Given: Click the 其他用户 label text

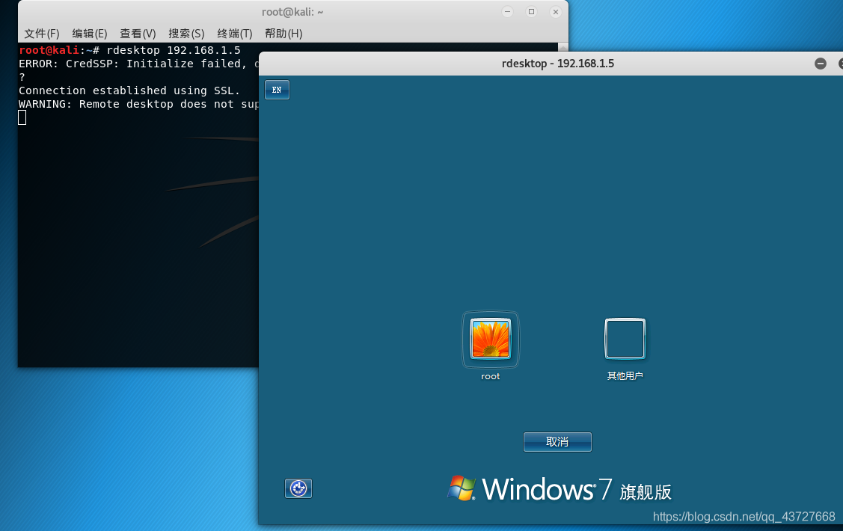Looking at the screenshot, I should coord(625,375).
